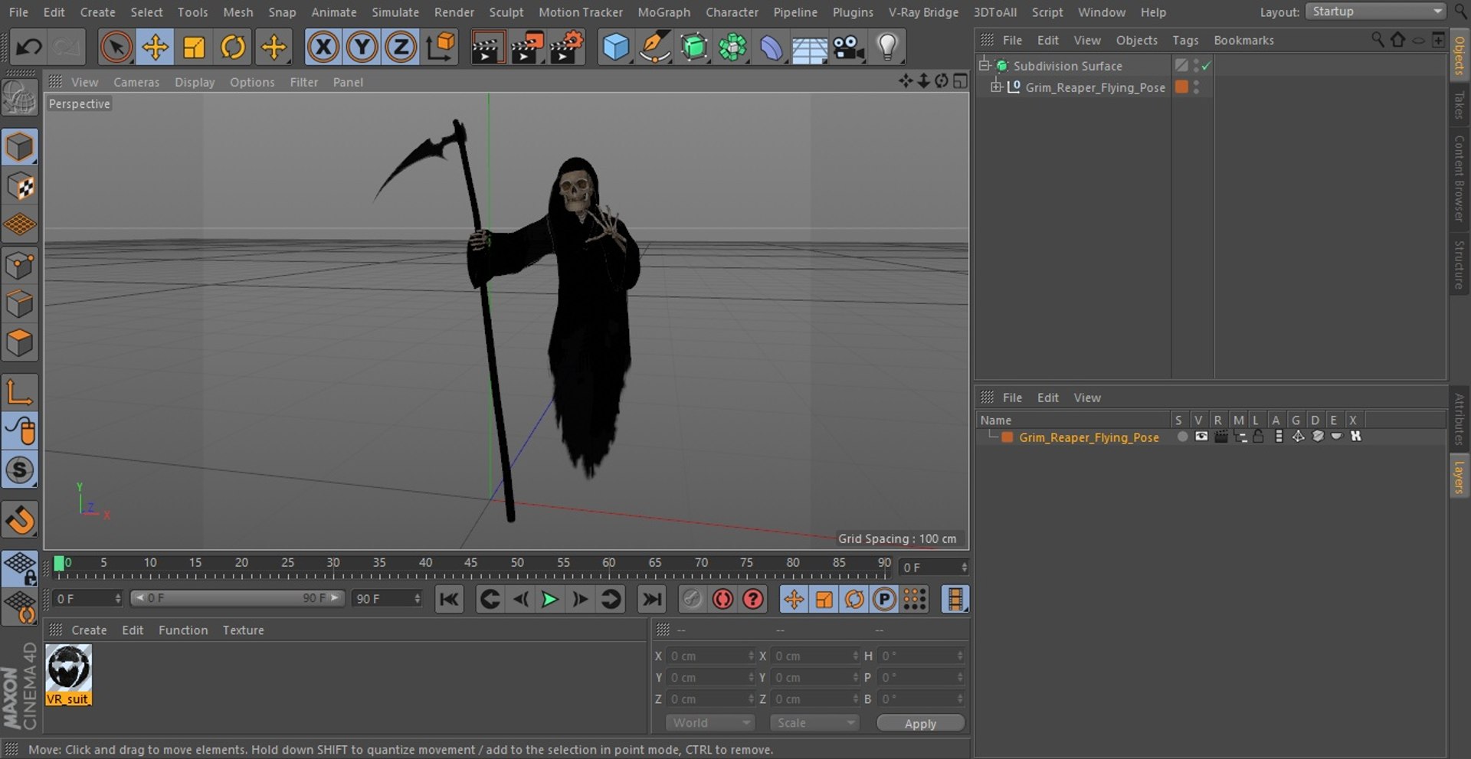Render the current view clapperboard
Screen dimensions: 1471x759
(x=487, y=47)
